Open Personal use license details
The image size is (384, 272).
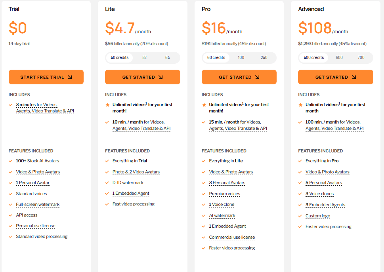point(36,226)
